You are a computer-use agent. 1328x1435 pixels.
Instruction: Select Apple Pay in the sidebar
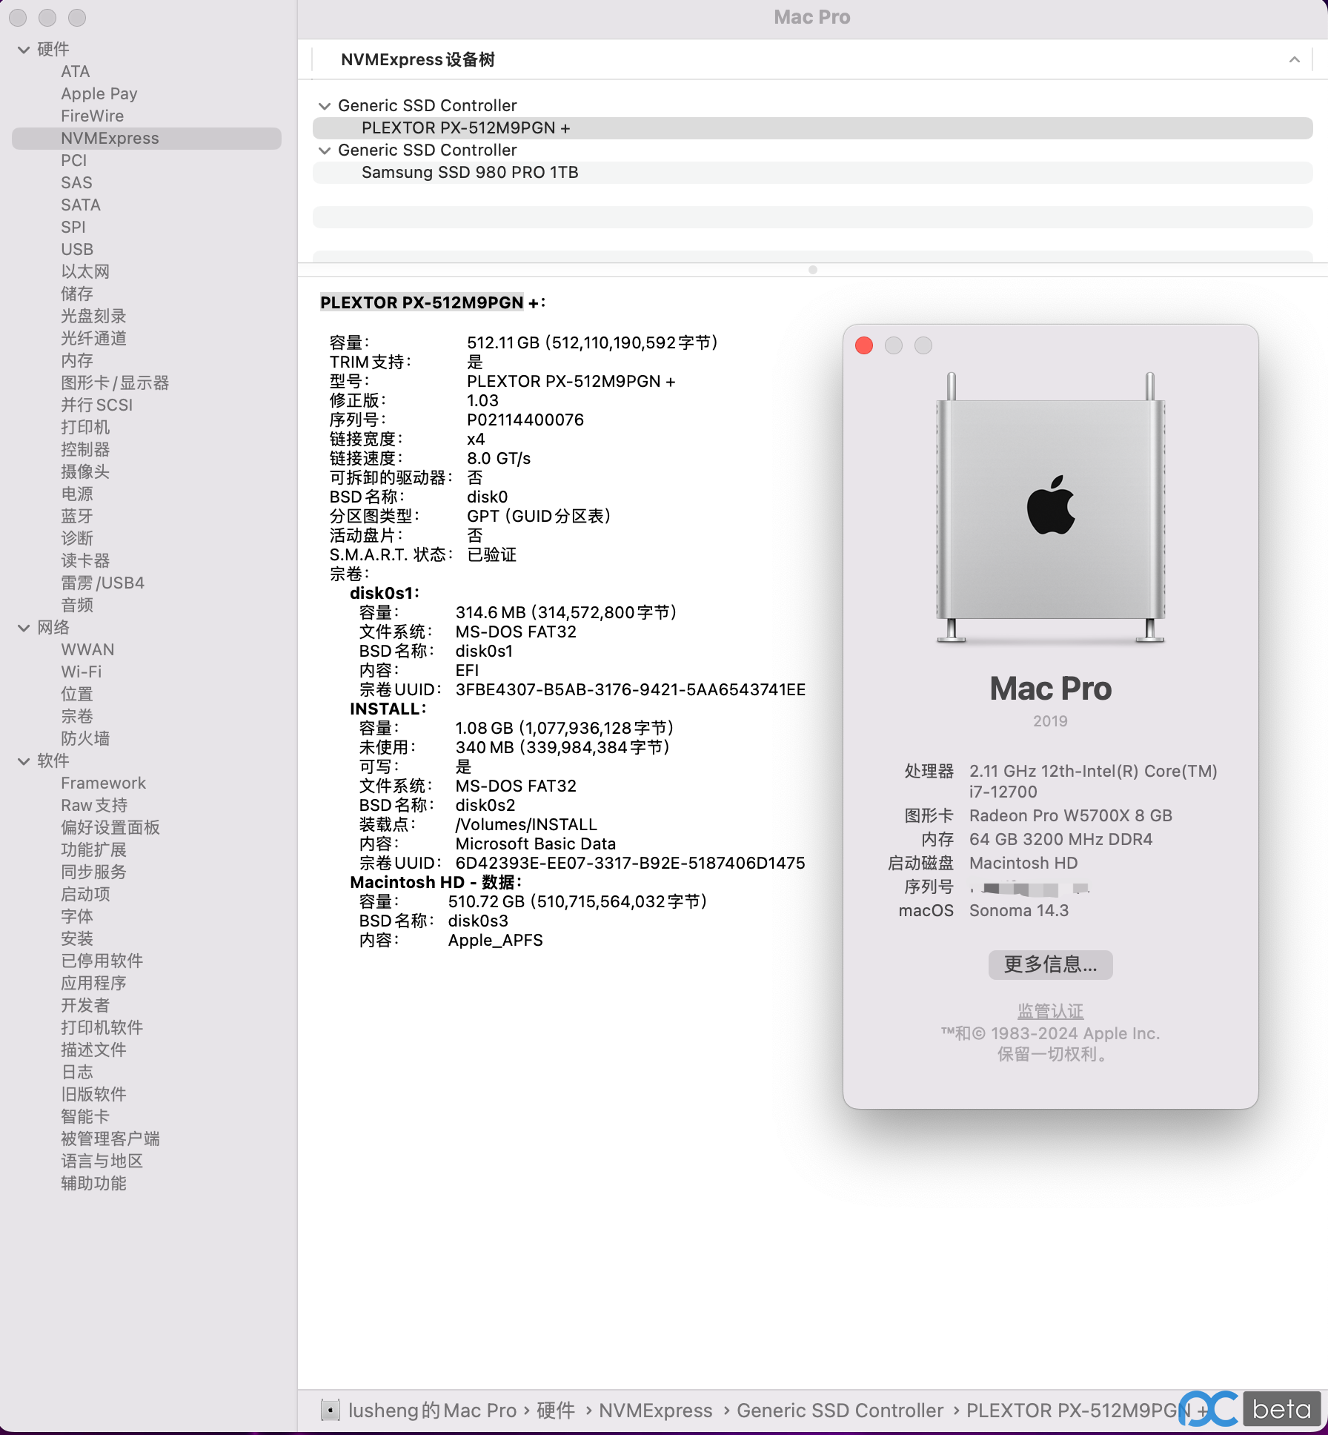99,94
